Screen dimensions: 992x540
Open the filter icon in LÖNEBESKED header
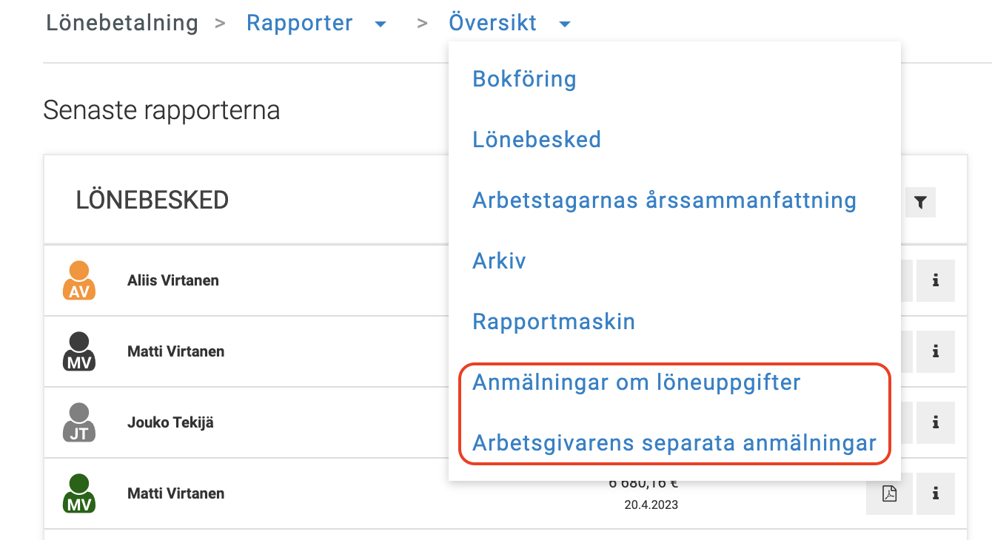tap(920, 201)
